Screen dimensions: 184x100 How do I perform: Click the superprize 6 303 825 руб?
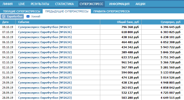(171, 32)
